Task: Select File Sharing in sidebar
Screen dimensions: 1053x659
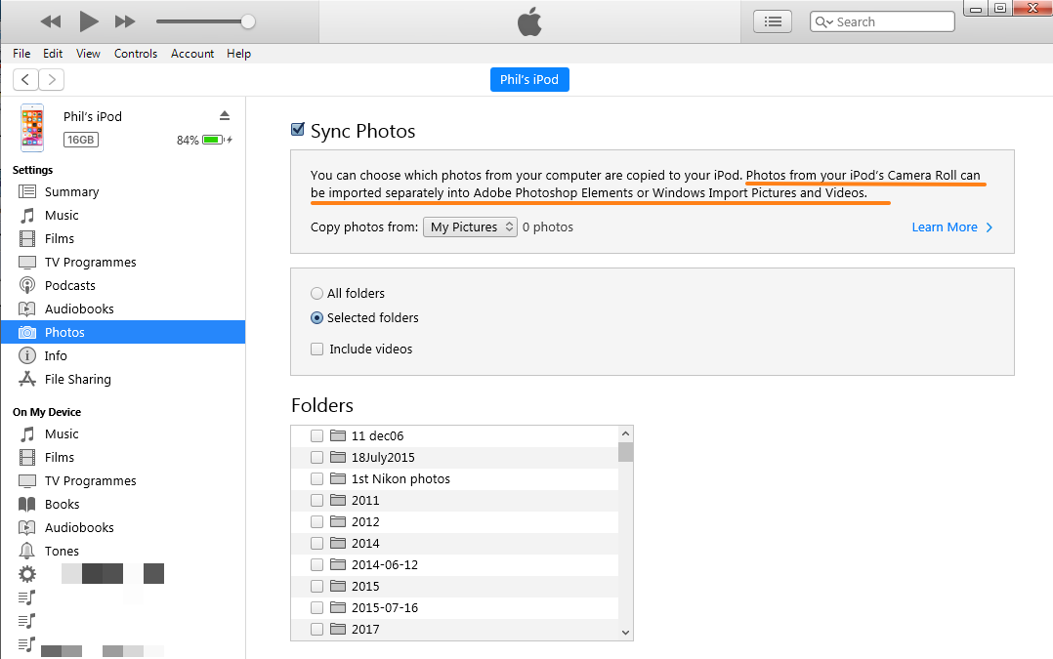Action: coord(77,379)
